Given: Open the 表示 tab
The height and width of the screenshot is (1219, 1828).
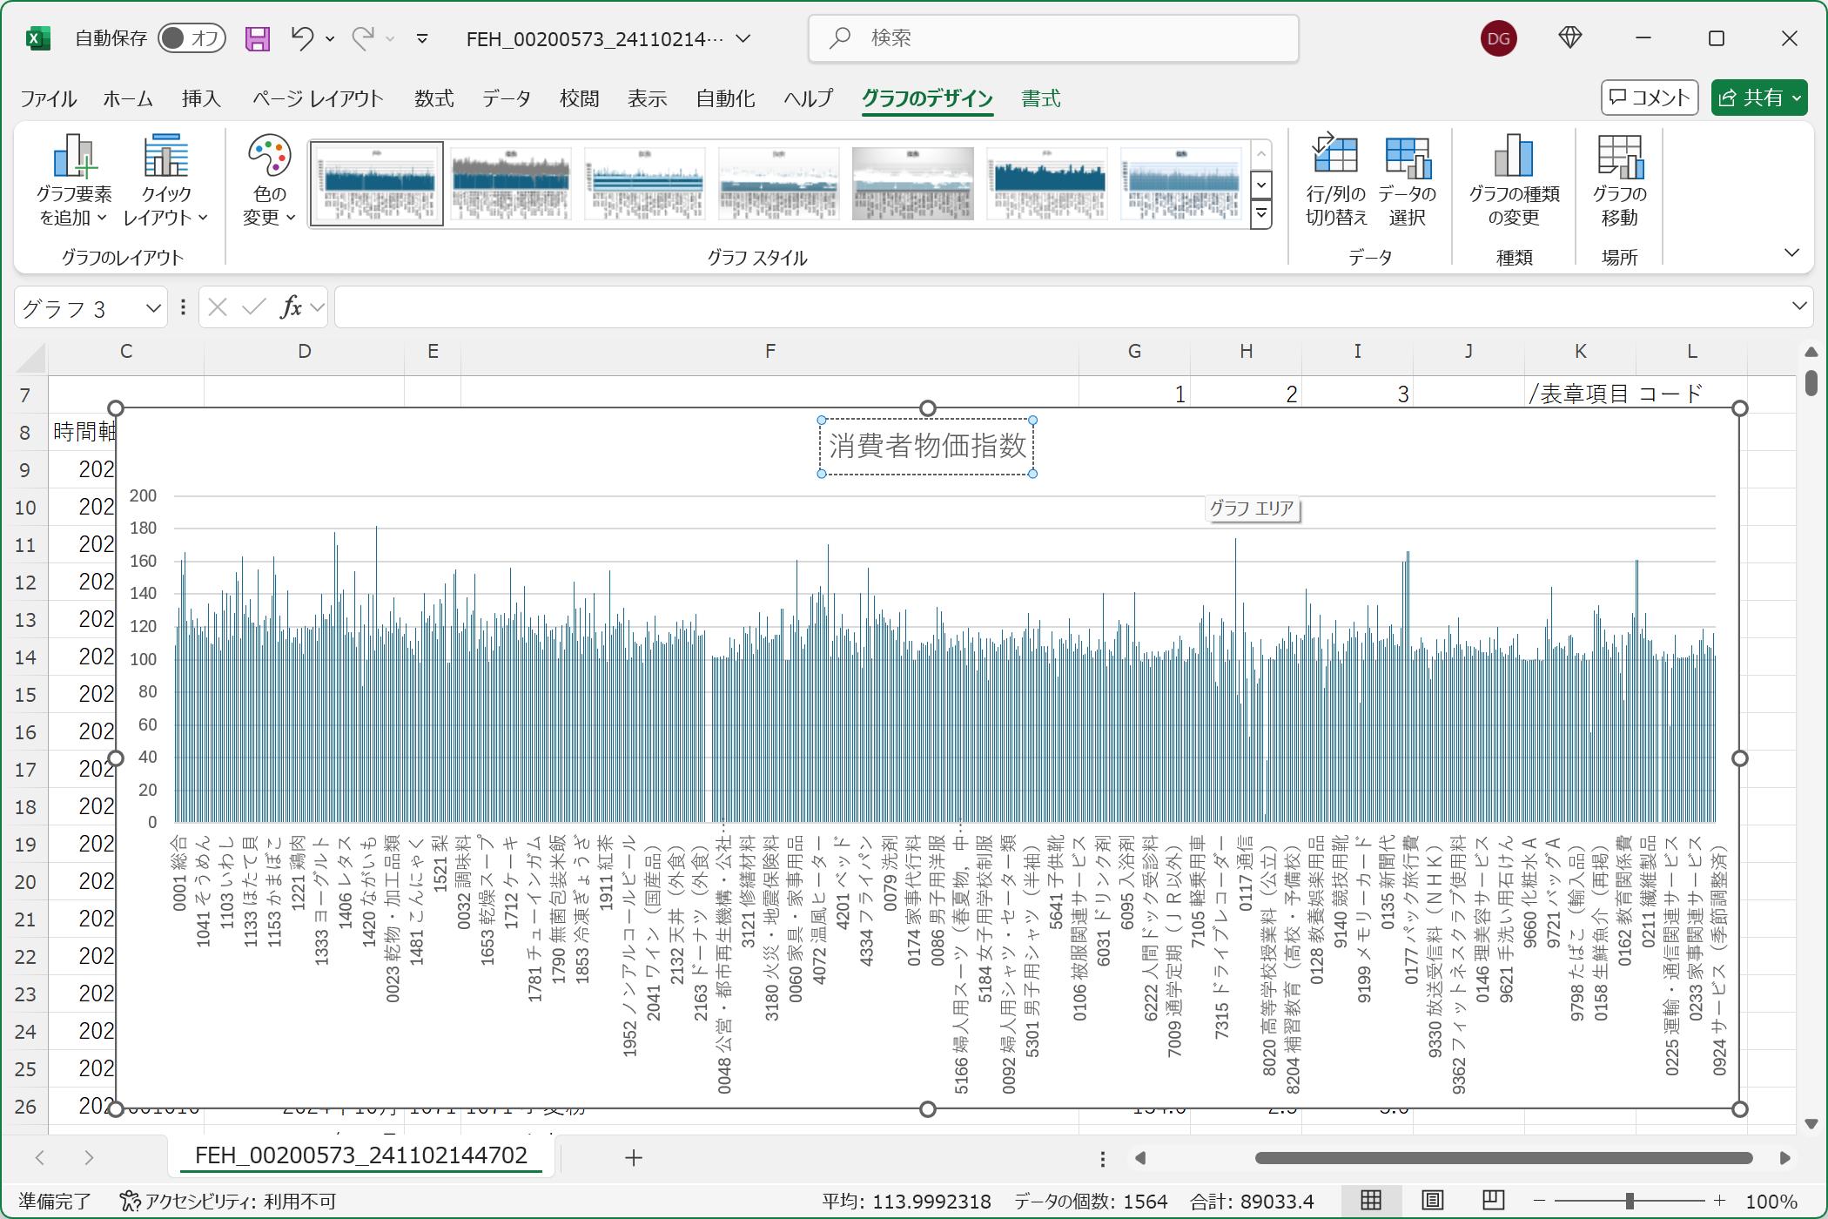Looking at the screenshot, I should (x=648, y=98).
